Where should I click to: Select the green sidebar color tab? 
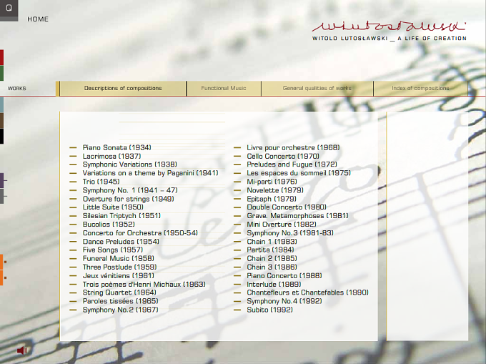(x=1, y=73)
